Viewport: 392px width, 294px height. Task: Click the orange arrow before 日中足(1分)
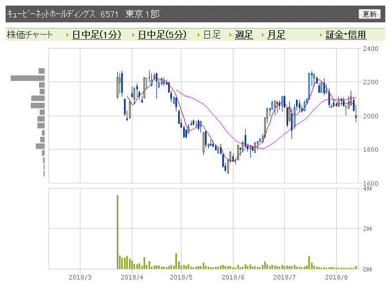click(68, 35)
